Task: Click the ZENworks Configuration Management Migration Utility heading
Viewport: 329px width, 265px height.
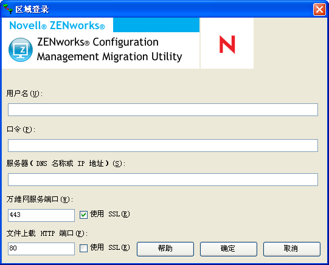Action: 109,50
